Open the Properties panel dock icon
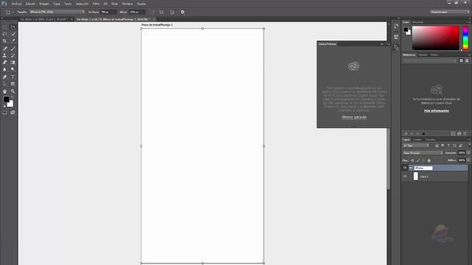The height and width of the screenshot is (265, 472). (396, 37)
